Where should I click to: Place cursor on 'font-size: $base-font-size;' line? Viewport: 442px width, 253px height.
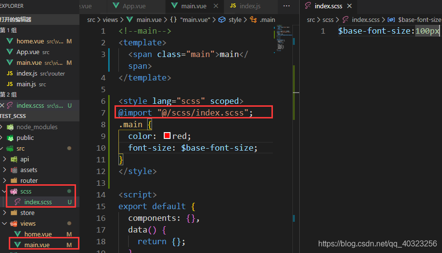(x=193, y=148)
